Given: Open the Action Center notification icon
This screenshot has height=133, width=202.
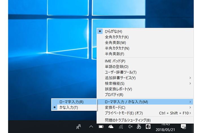Looking at the screenshot, I should [x=183, y=127].
